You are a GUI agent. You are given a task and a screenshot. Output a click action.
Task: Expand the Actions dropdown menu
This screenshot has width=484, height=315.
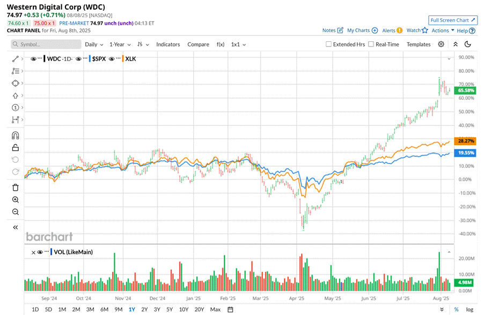click(x=443, y=30)
